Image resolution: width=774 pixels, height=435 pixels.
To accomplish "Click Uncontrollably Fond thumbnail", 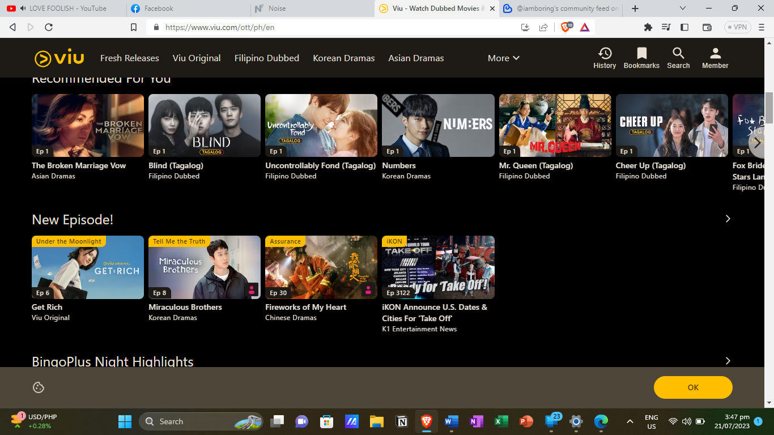I will pos(321,125).
